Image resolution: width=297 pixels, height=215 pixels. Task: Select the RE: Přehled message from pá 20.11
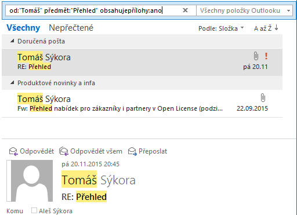click(142, 62)
